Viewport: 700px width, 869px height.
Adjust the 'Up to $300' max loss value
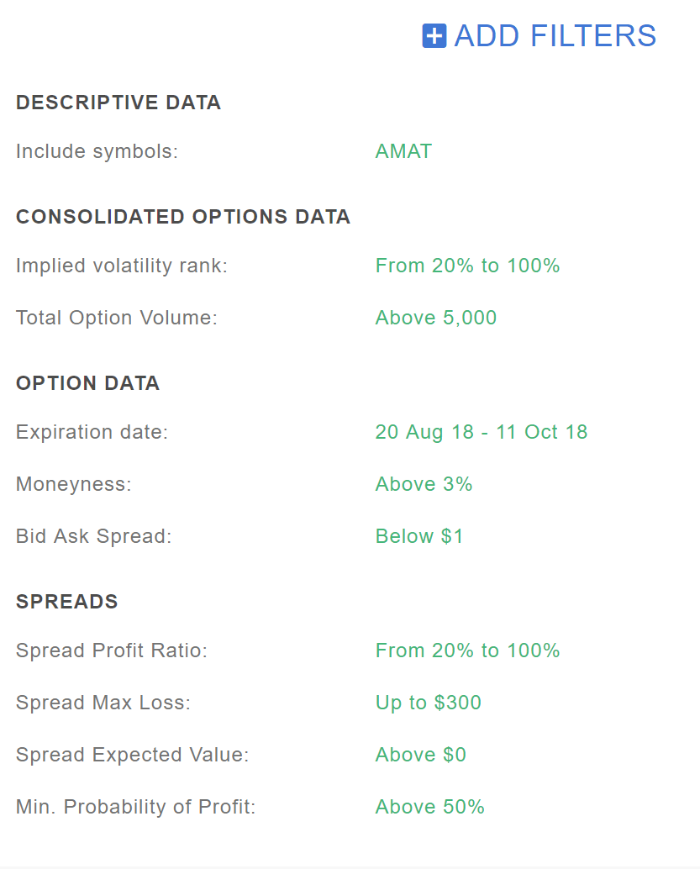click(428, 703)
